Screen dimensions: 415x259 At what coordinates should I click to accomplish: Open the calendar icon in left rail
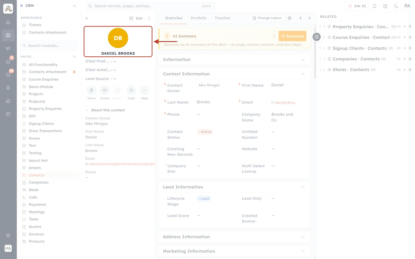click(8, 114)
